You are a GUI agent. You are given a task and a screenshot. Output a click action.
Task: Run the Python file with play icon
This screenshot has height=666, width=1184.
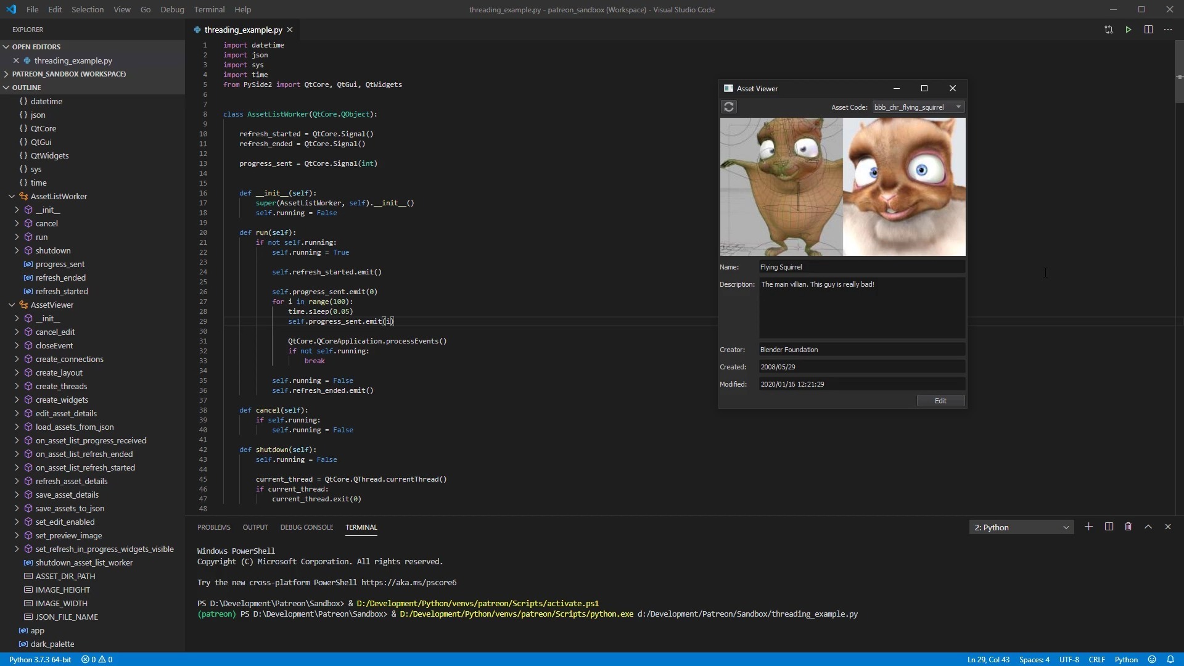(x=1128, y=30)
